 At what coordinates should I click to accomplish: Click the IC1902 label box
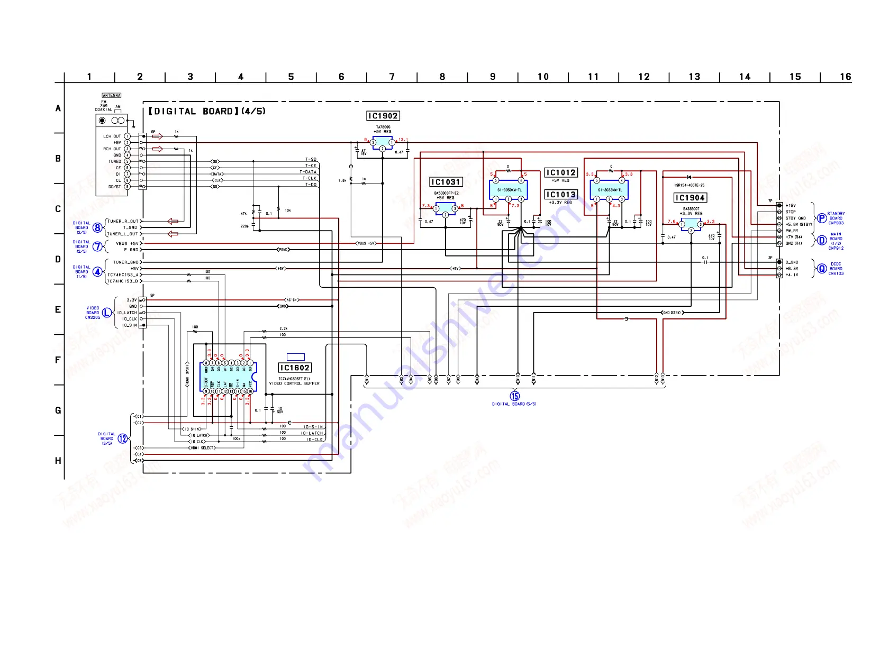383,116
